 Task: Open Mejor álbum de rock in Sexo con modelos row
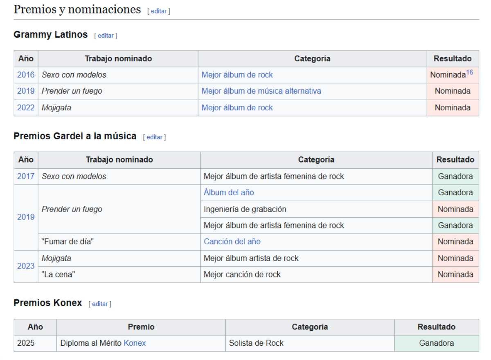[237, 75]
